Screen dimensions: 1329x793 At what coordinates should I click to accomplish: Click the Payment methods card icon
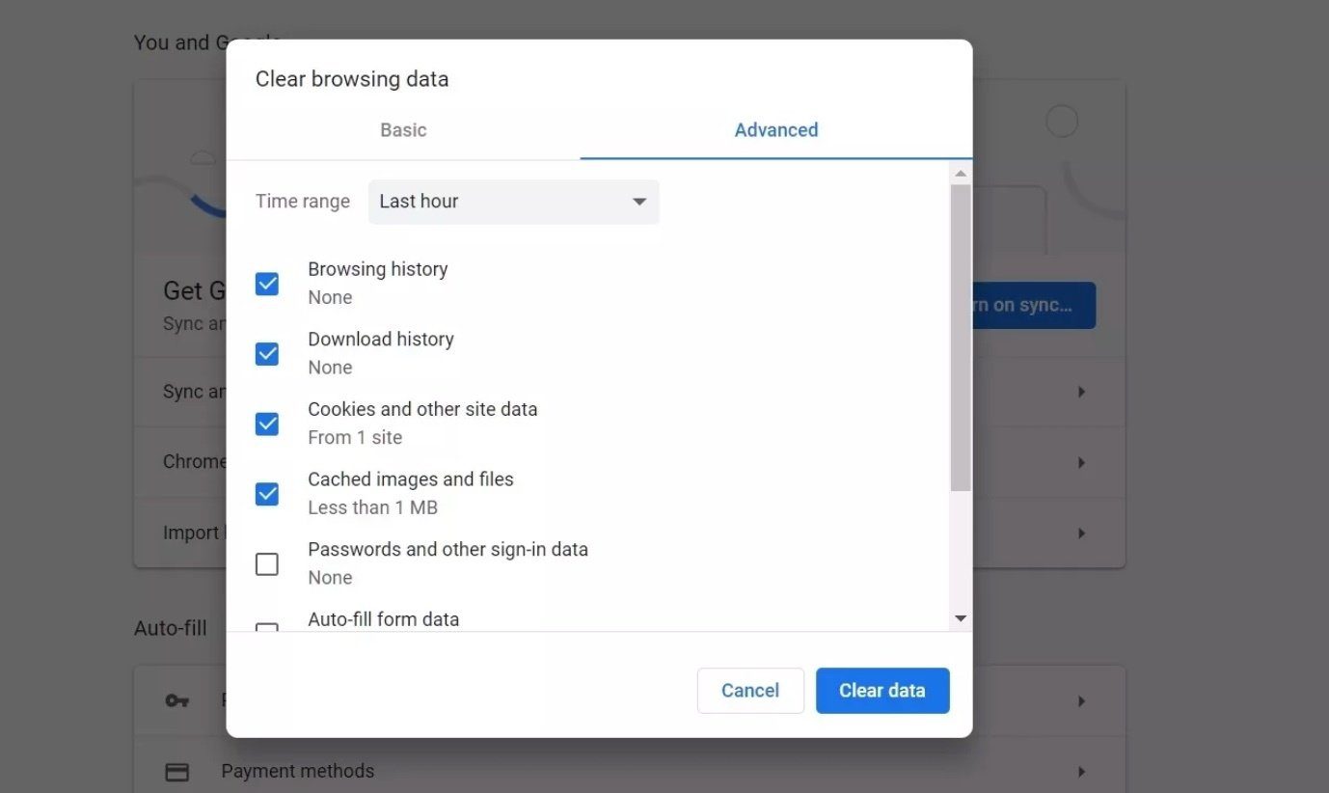pos(176,772)
